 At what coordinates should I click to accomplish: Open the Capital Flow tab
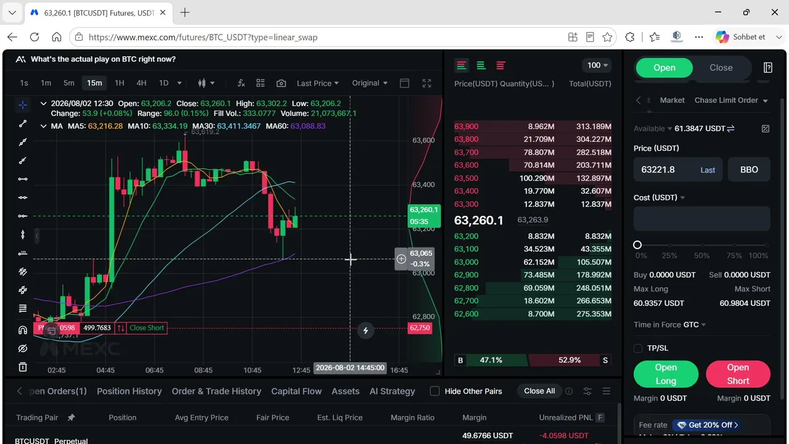pos(296,391)
